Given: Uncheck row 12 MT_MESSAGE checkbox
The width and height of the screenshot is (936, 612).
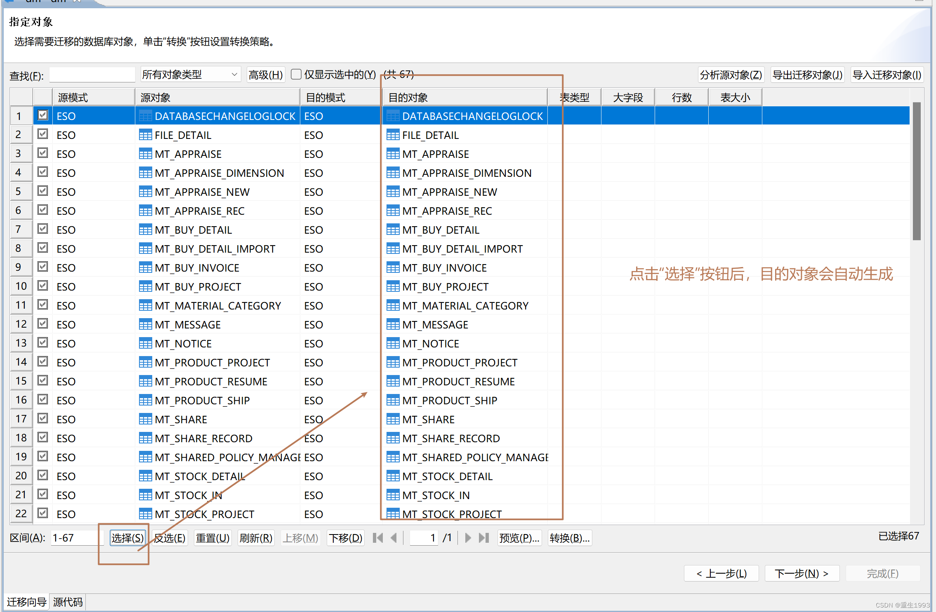Looking at the screenshot, I should (x=43, y=324).
